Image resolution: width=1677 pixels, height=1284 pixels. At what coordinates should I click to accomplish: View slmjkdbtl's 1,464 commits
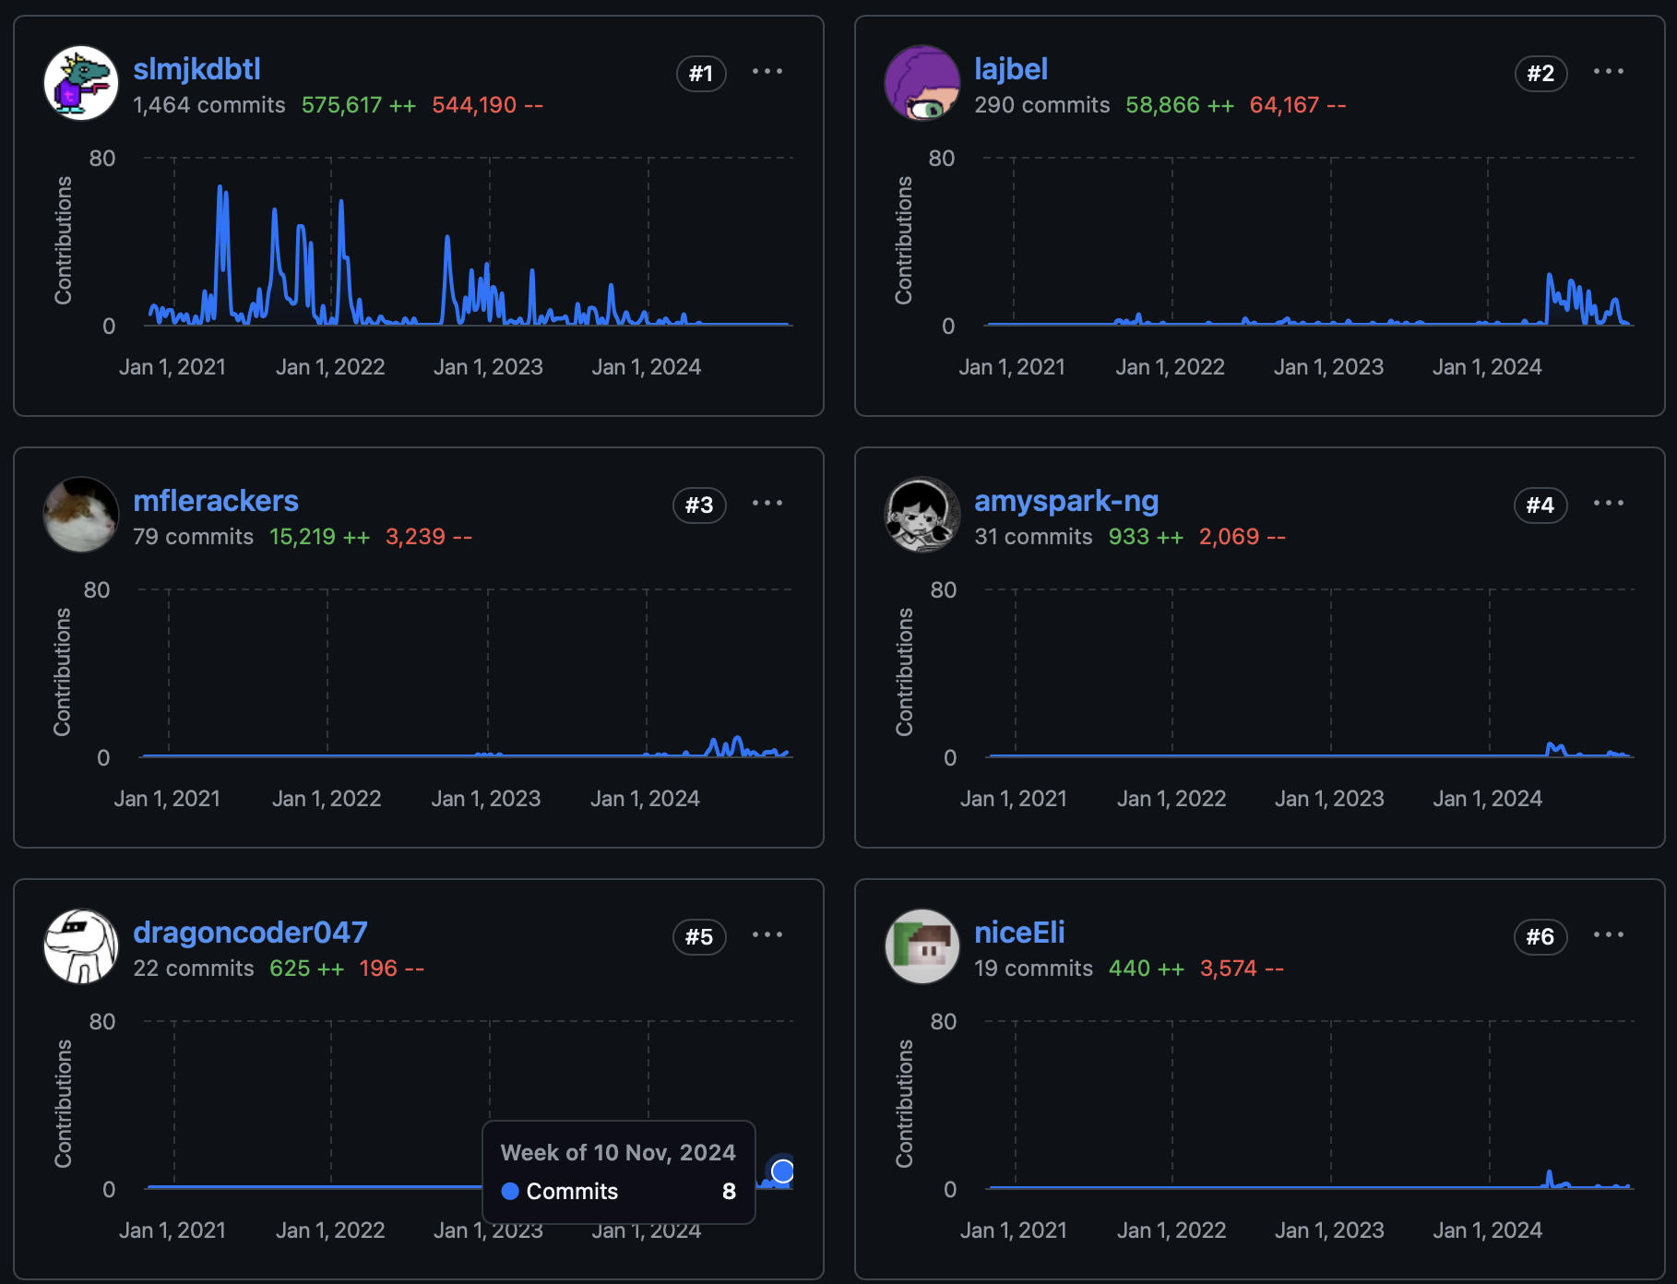tap(209, 105)
